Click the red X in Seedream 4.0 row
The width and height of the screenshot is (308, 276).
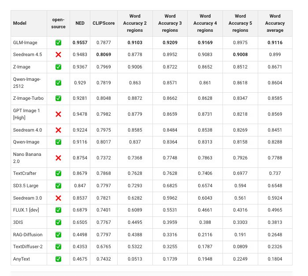coord(58,130)
